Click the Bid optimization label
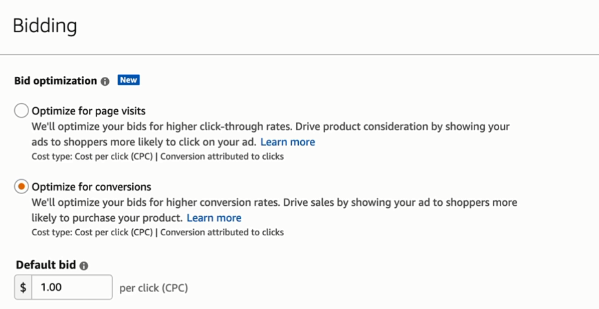 tap(55, 81)
